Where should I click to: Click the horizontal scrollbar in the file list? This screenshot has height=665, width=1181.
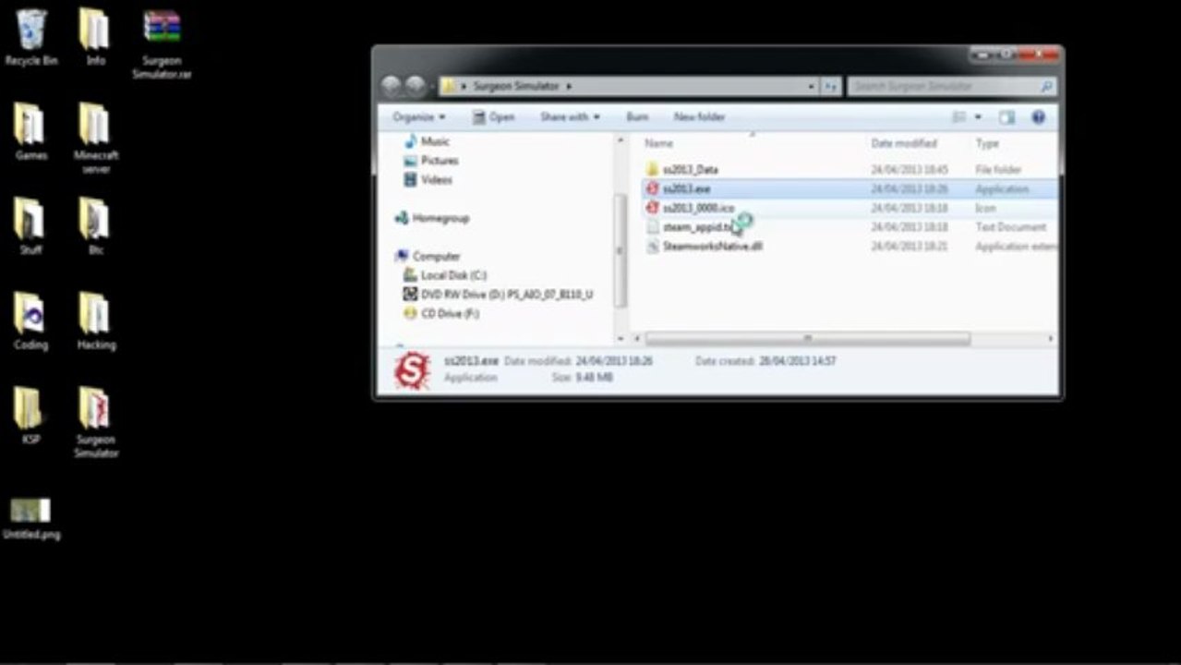pos(807,339)
